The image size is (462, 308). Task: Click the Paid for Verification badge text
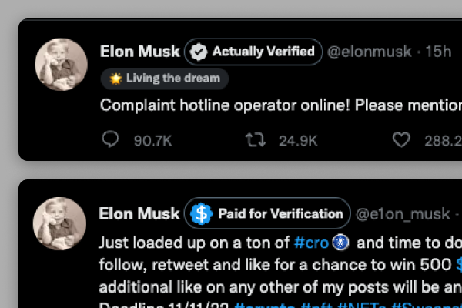coord(280,213)
